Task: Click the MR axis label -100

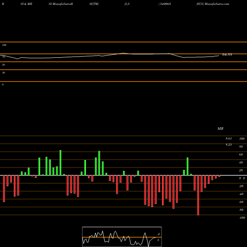Action: point(242,218)
